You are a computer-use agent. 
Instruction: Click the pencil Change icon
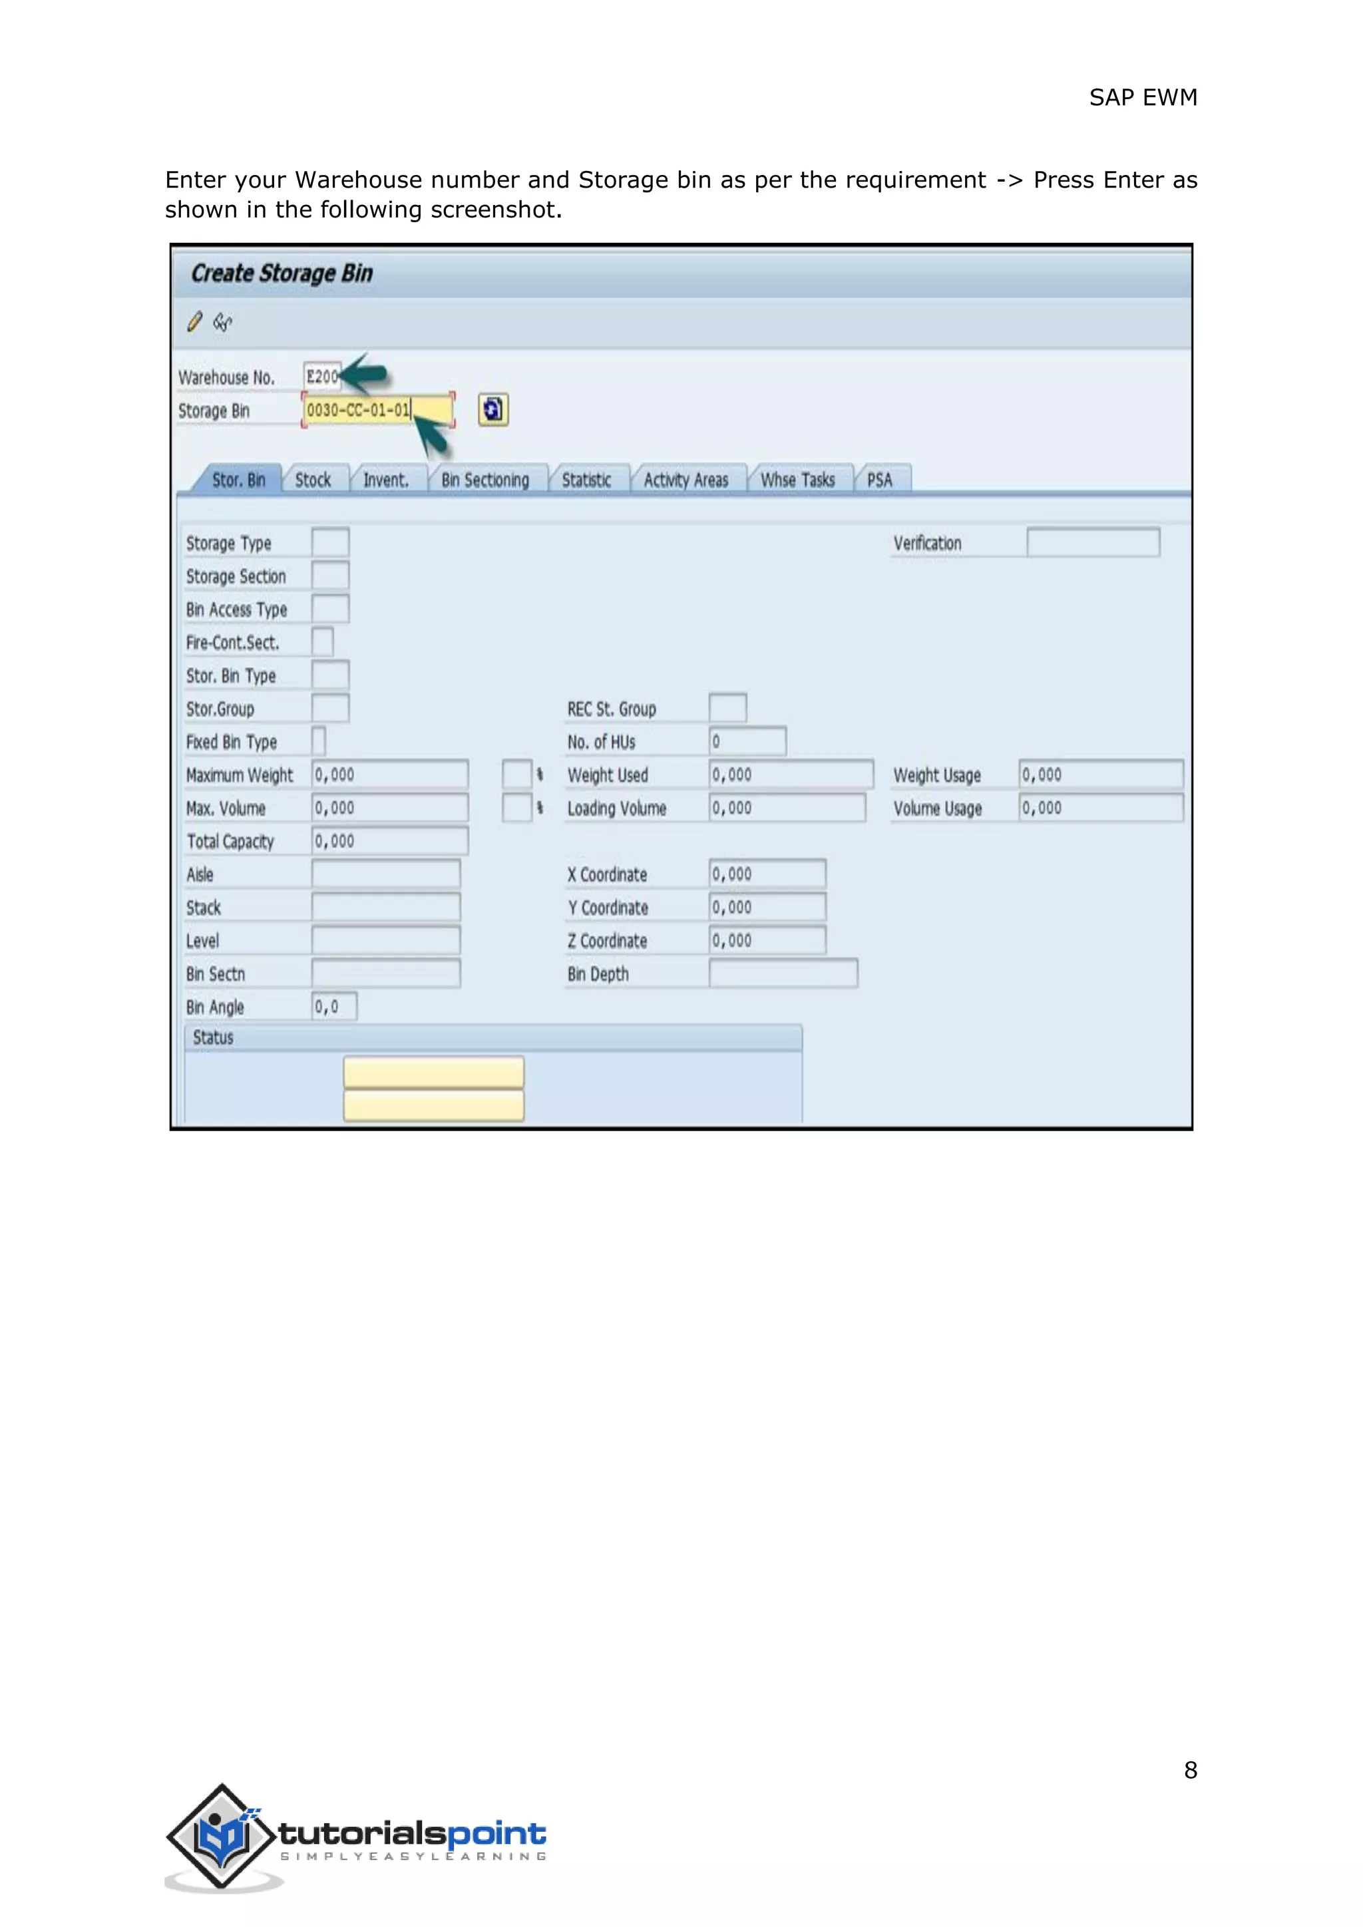tap(195, 321)
